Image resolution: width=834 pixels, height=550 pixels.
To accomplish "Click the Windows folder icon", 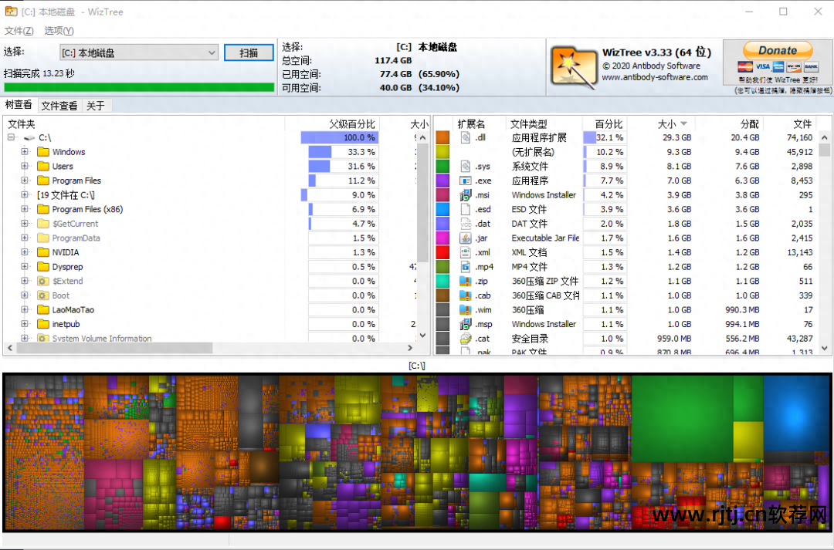I will tap(43, 152).
